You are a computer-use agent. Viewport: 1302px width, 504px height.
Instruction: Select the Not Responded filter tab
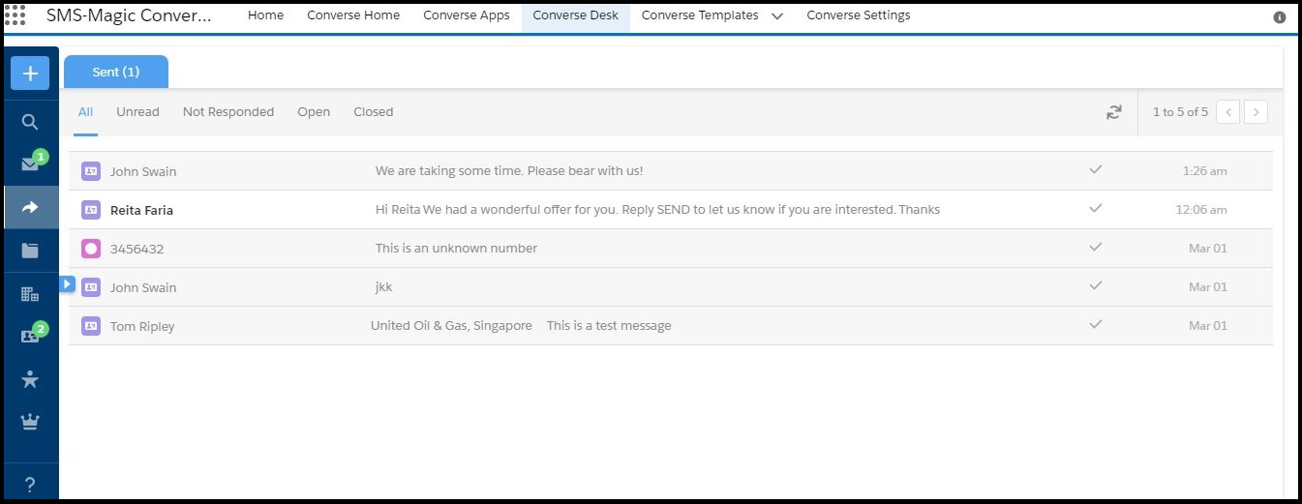click(228, 112)
